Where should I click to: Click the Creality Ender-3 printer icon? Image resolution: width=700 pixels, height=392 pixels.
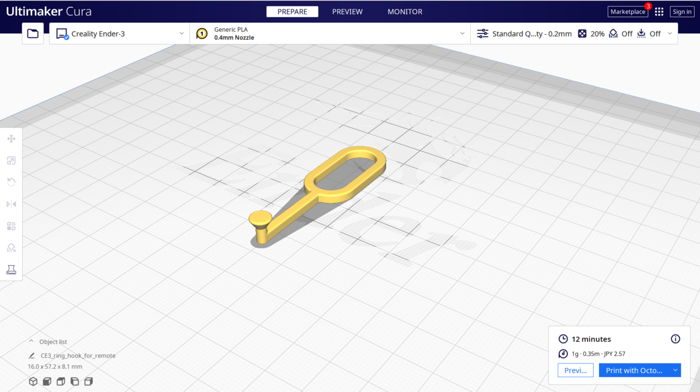pos(62,34)
